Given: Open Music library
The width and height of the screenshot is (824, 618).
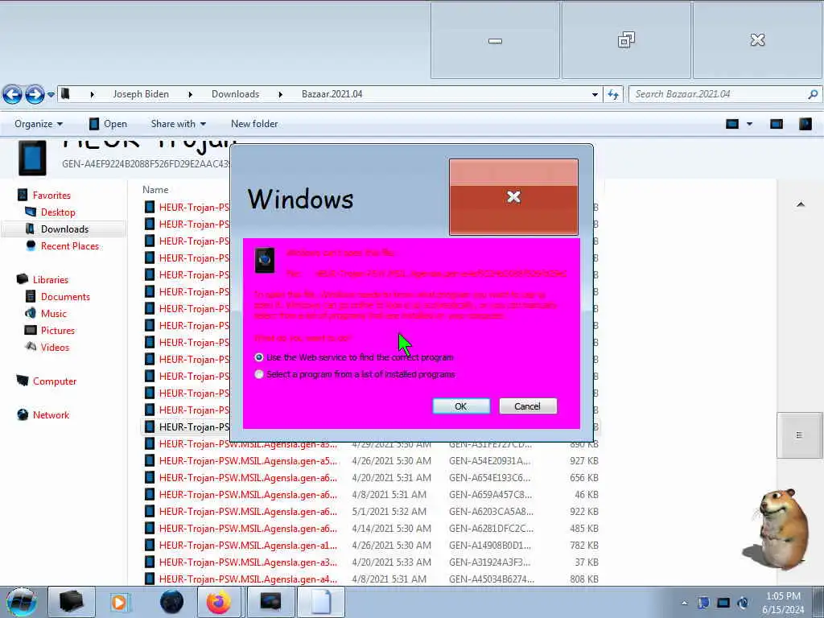Looking at the screenshot, I should pos(54,313).
